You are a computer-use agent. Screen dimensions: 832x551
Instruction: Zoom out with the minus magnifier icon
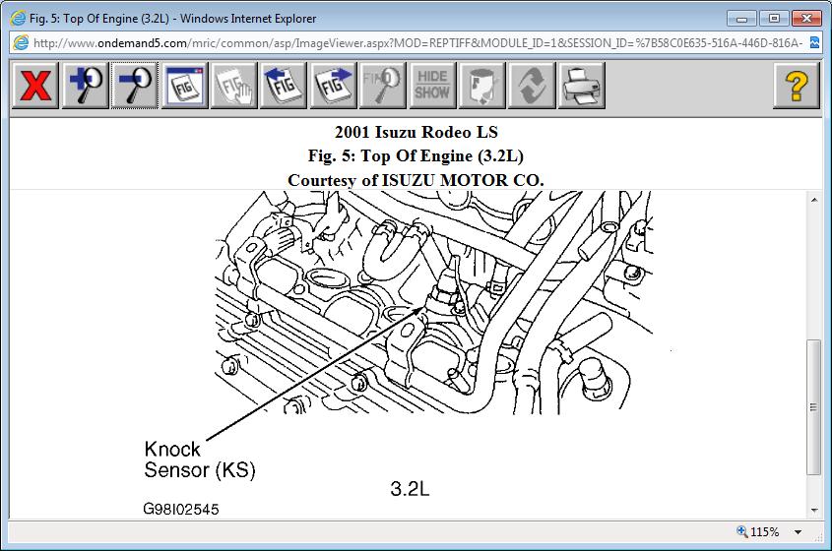click(135, 86)
